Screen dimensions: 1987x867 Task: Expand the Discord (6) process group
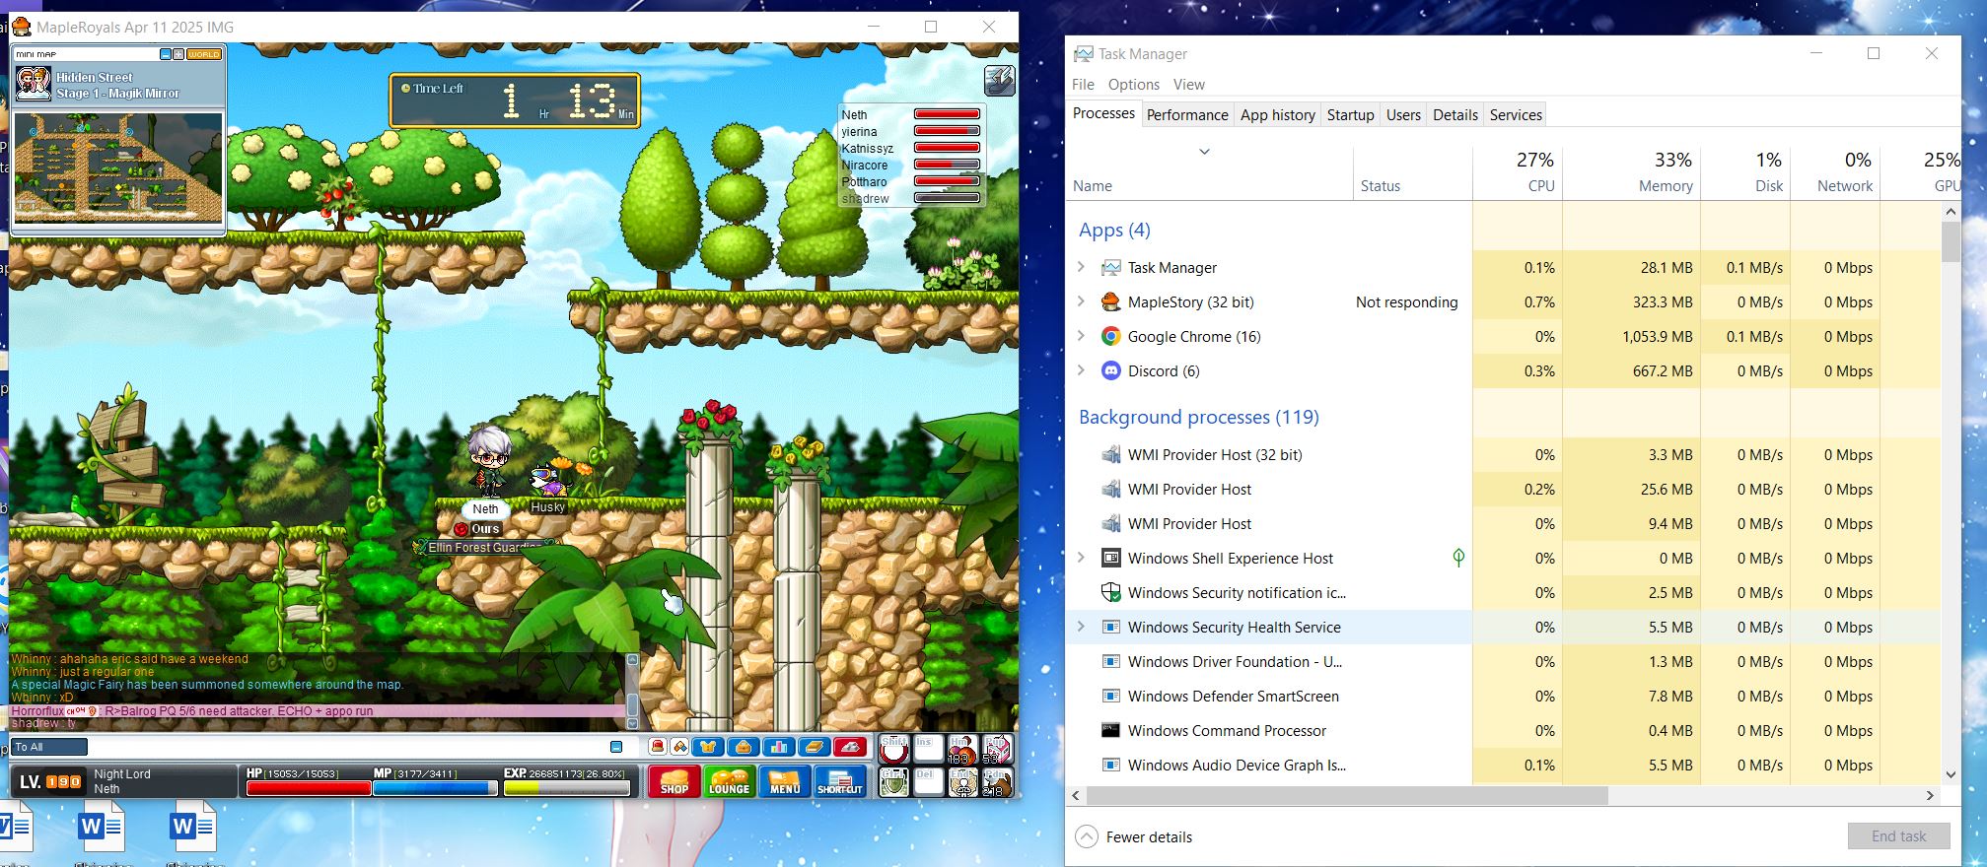coord(1081,370)
